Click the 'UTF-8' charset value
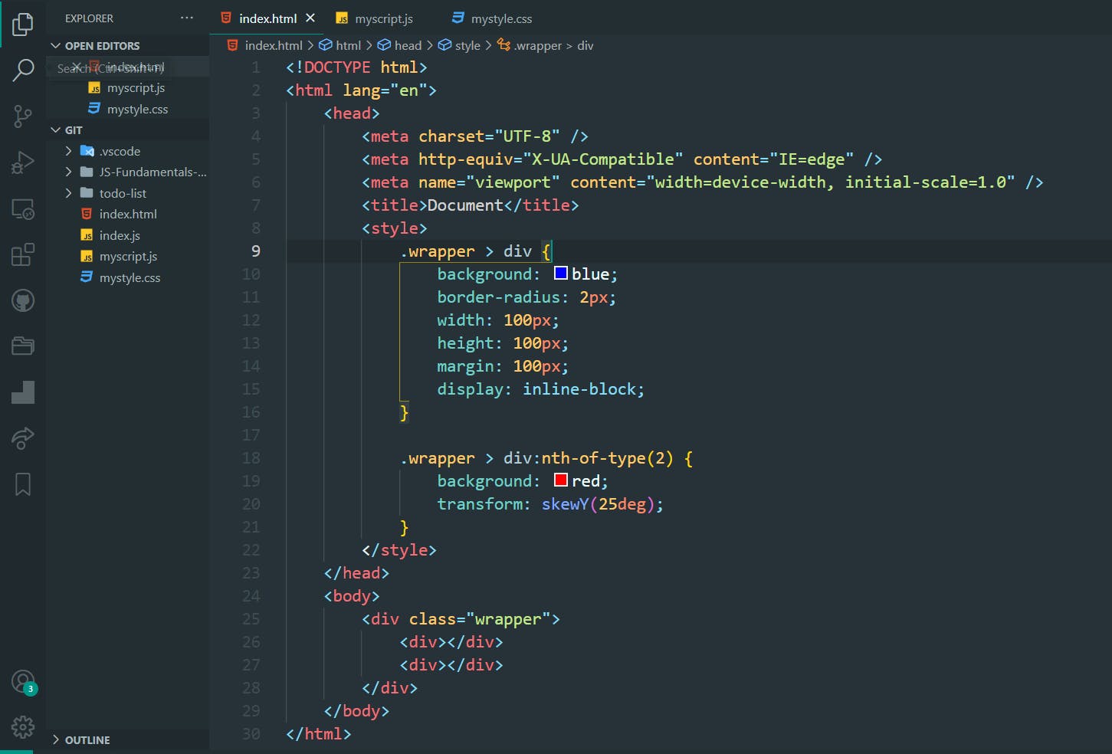The height and width of the screenshot is (754, 1112). coord(527,136)
